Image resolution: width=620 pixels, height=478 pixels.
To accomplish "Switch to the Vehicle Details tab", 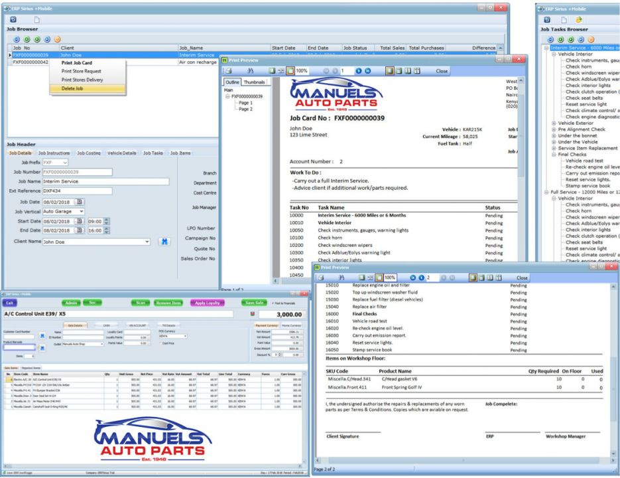I will [x=122, y=153].
